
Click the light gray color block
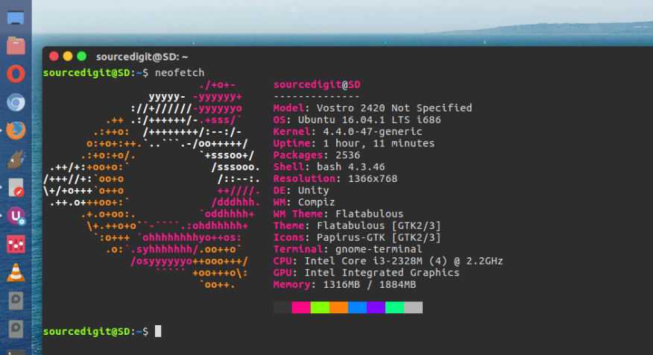414,307
